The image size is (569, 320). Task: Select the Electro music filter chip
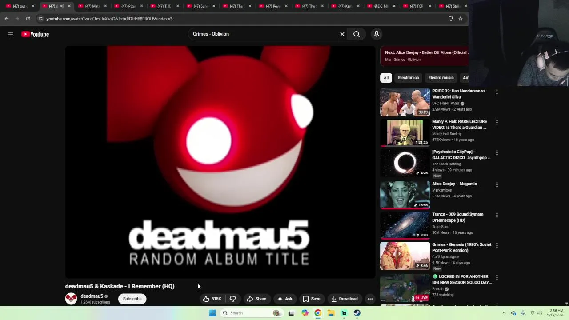point(441,78)
